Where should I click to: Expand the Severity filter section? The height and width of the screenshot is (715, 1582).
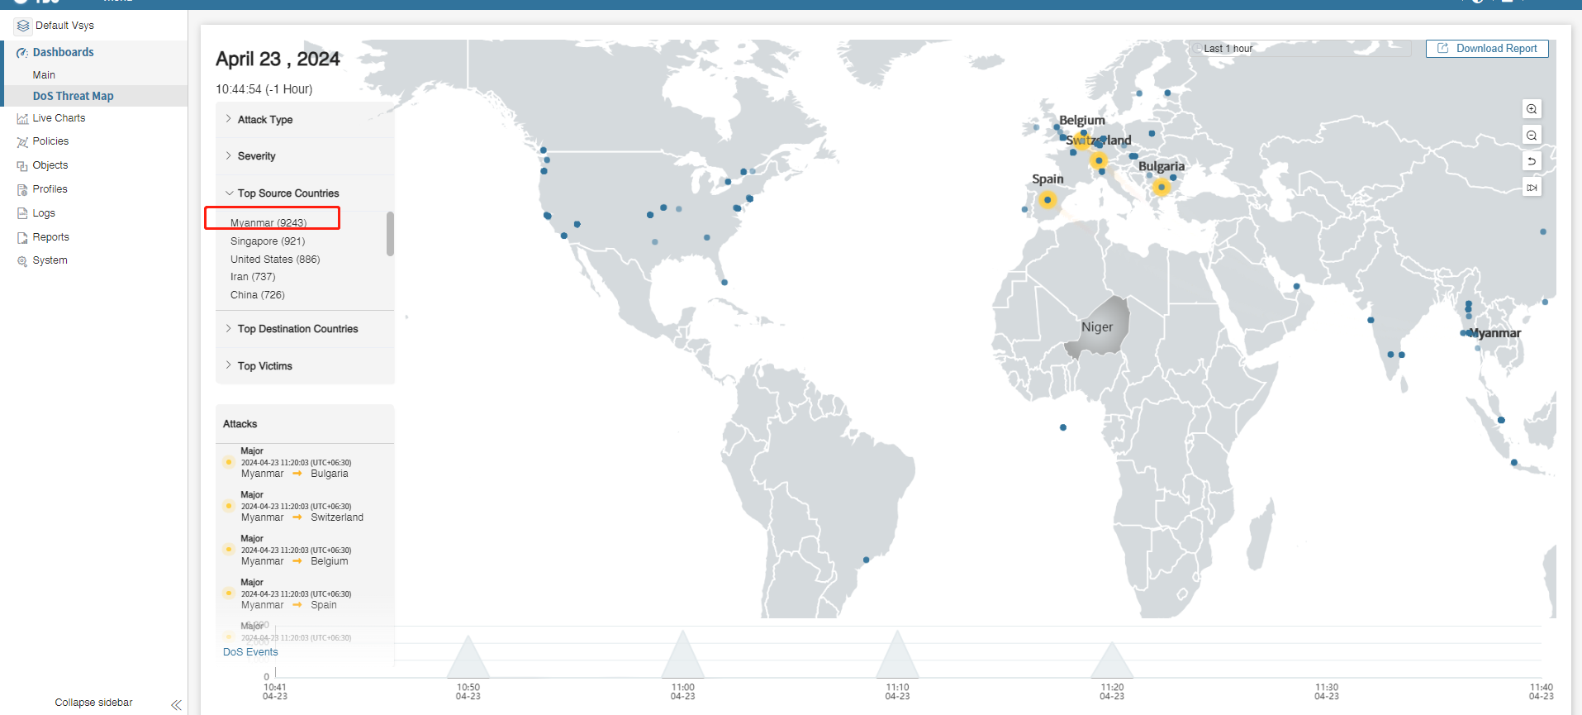coord(256,156)
